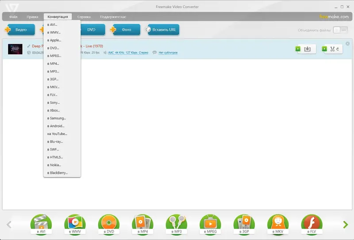Viewport: 354px width, 240px height.
Task: Click the Вставить URL button
Action: coord(162,30)
